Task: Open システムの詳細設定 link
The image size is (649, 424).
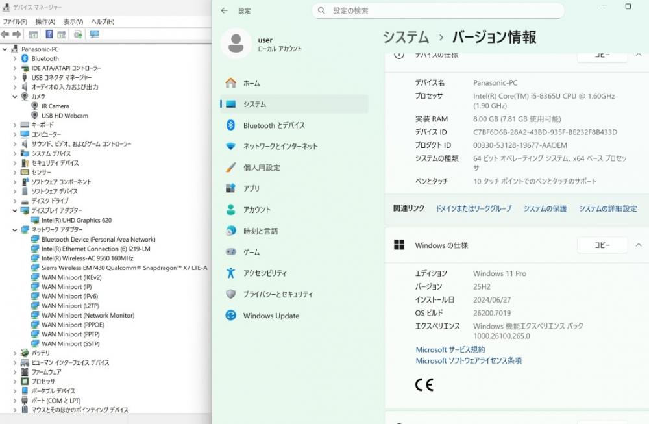Action: (607, 208)
